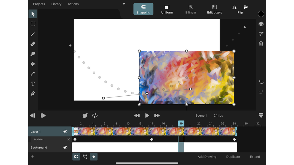This screenshot has height=165, width=294.
Task: Select the Eyedropper tool
Action: point(33,74)
